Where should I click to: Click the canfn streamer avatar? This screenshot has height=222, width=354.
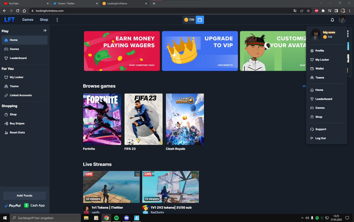[86, 210]
